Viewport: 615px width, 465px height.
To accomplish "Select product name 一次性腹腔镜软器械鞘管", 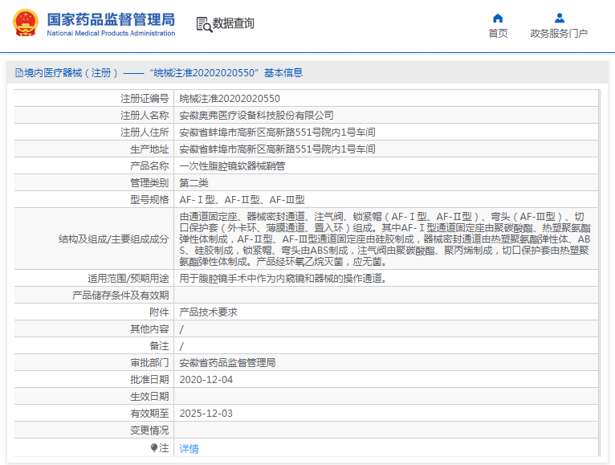I will click(x=232, y=166).
